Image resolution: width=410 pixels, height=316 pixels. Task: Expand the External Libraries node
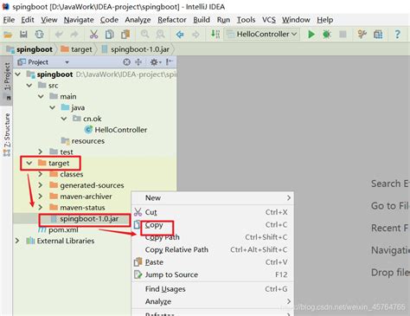coord(17,241)
